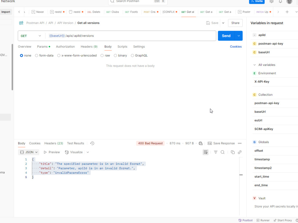Viewport: 298px width, 223px height.
Task: Search within response body
Action: tap(223, 152)
